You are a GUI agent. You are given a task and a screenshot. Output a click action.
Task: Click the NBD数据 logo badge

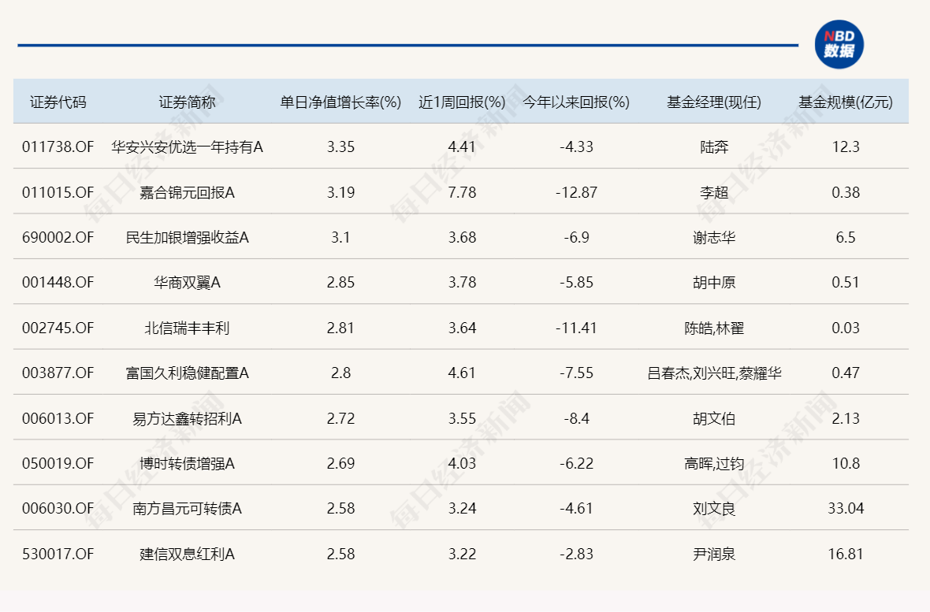(839, 44)
